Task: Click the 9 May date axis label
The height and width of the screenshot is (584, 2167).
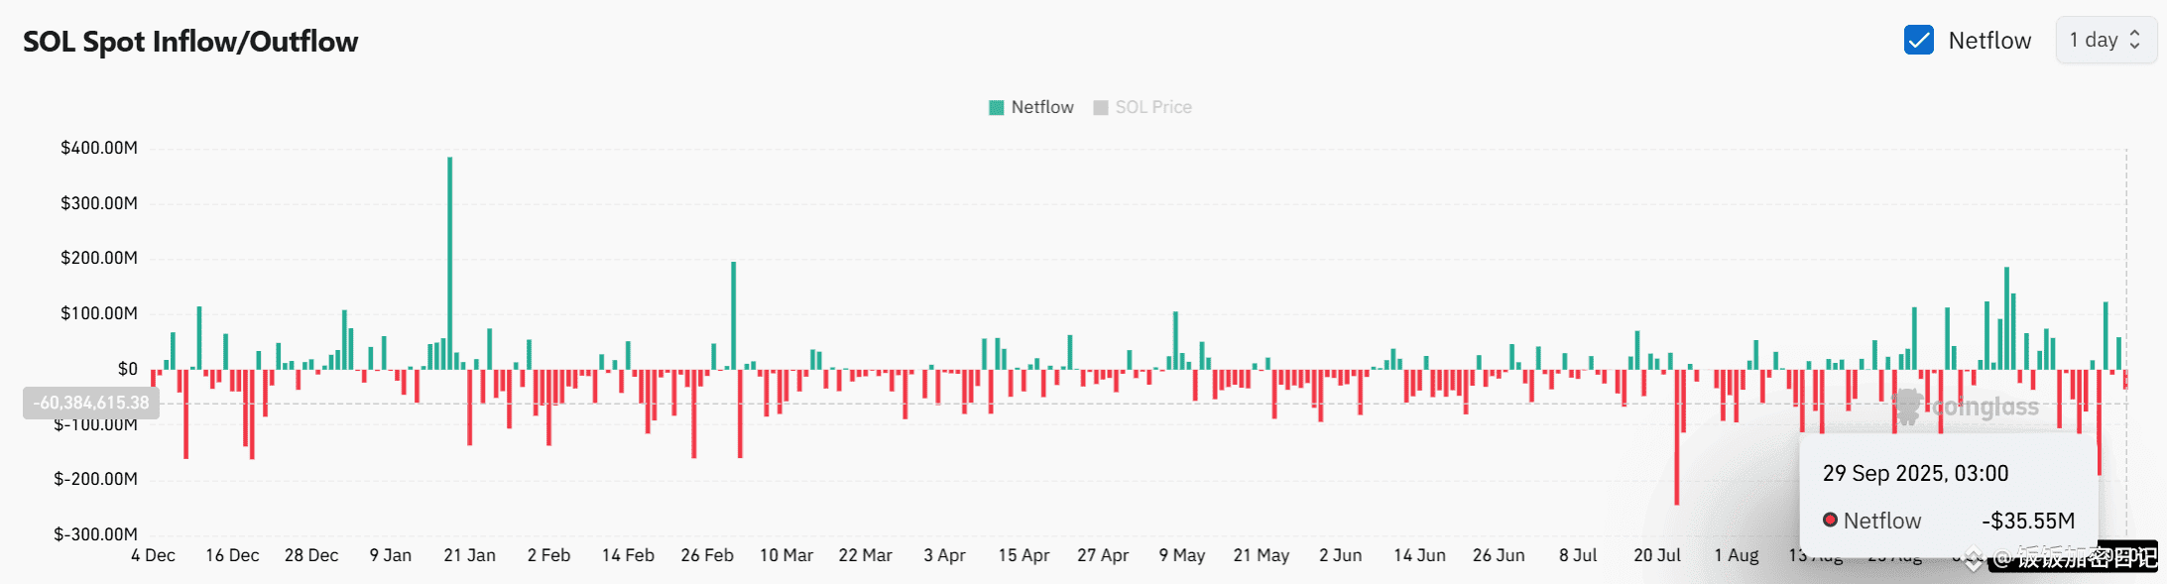Action: coord(1182,555)
